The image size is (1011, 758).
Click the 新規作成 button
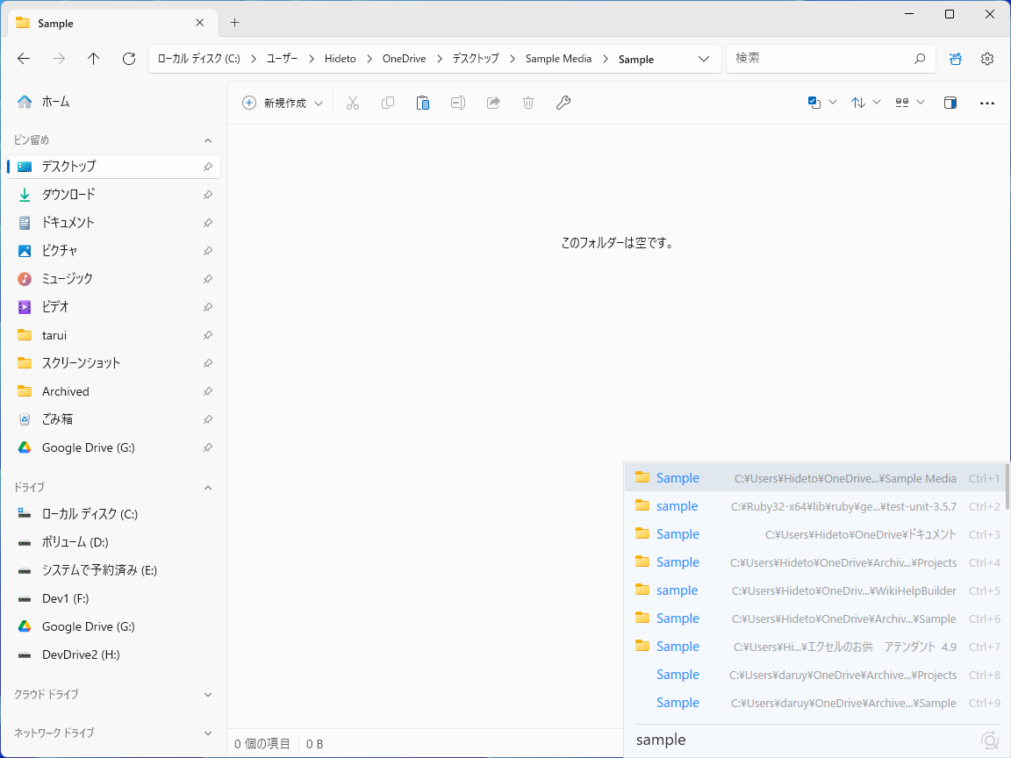coord(282,104)
